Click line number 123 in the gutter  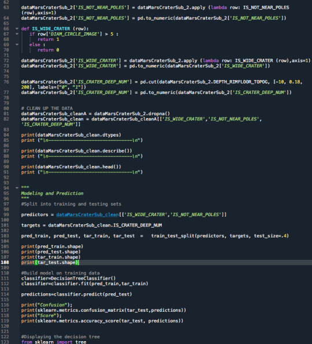(5, 342)
